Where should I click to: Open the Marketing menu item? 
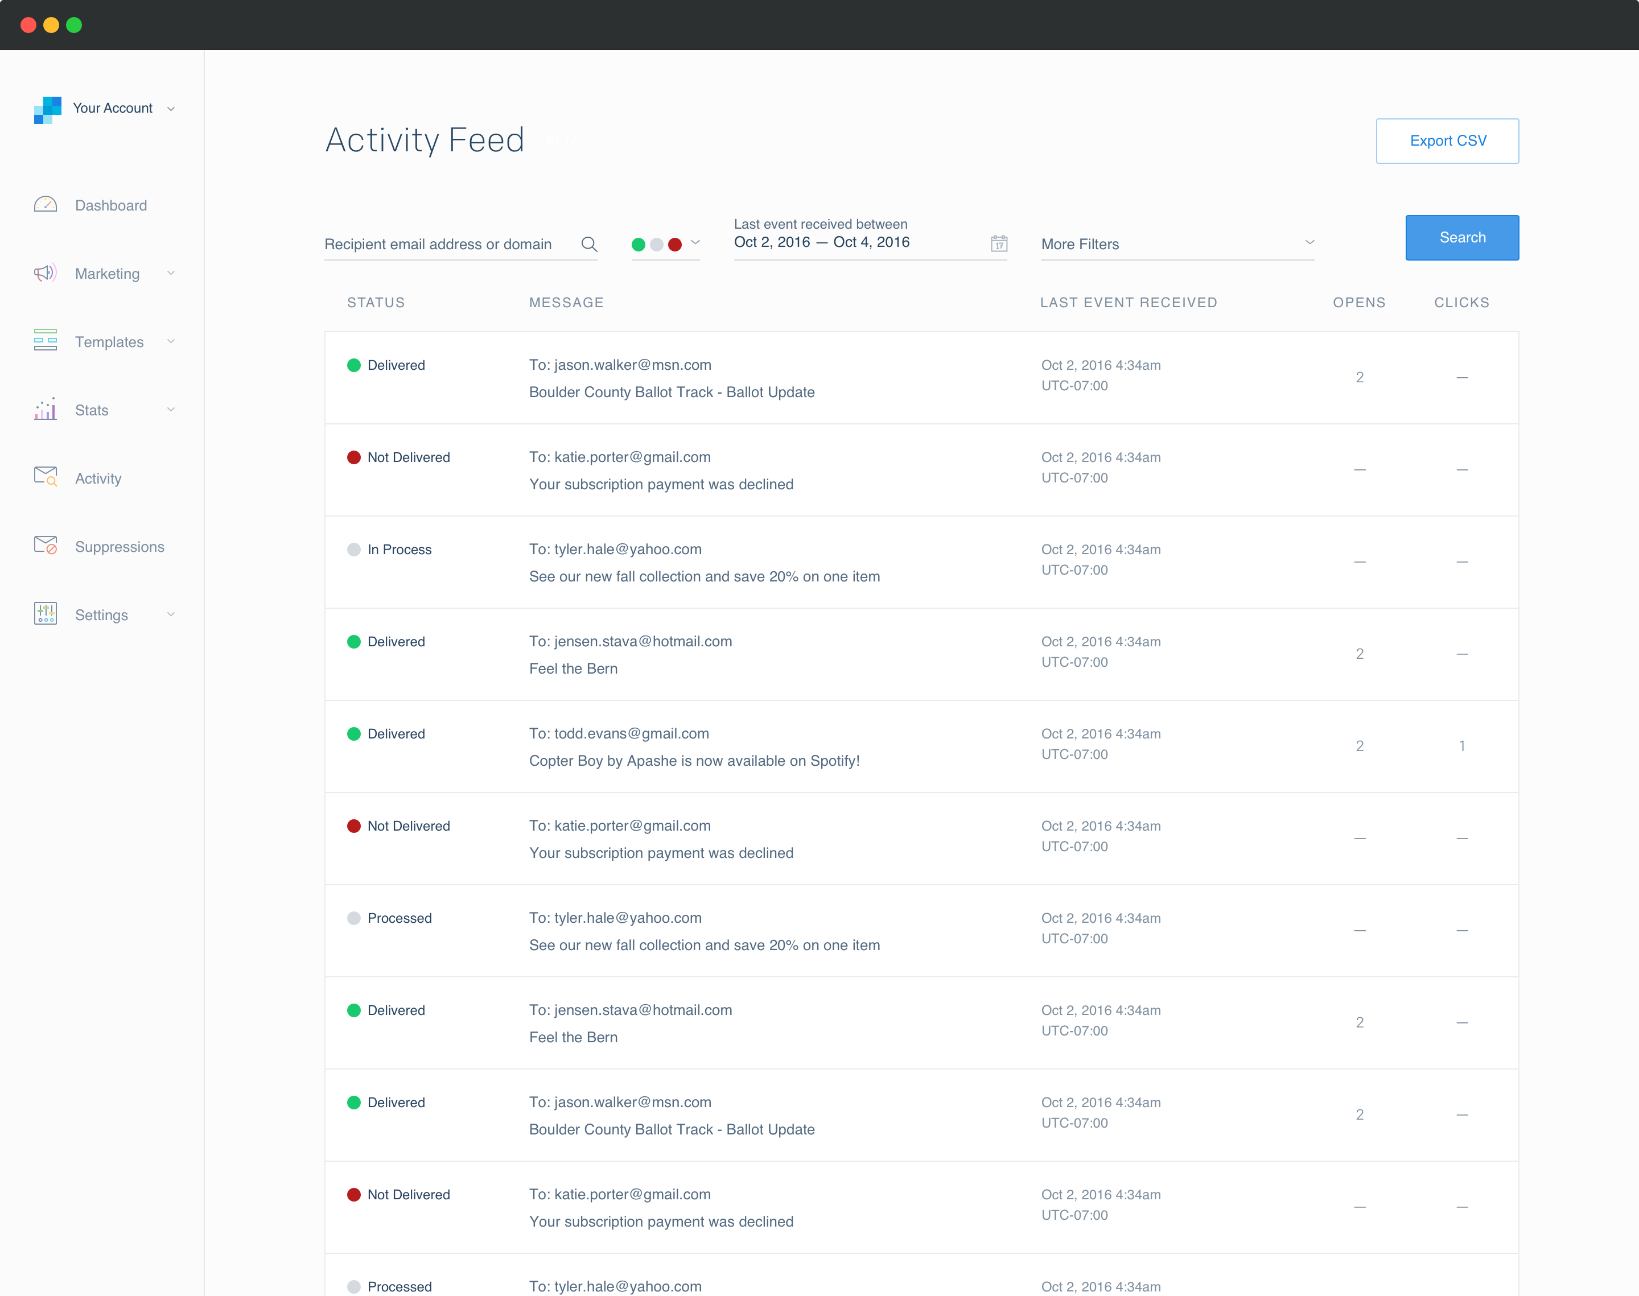click(x=107, y=274)
